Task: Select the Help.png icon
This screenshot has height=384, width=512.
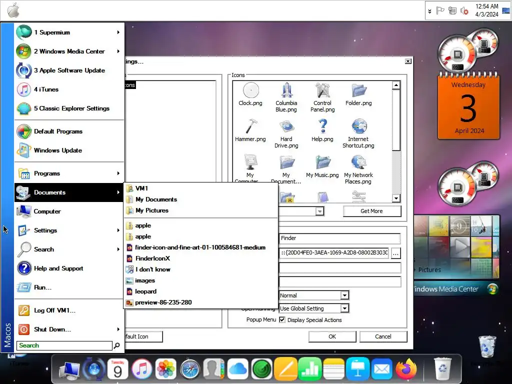Action: pos(322,130)
